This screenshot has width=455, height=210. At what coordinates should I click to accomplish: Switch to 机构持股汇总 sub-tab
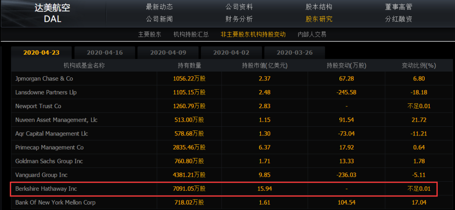[191, 35]
